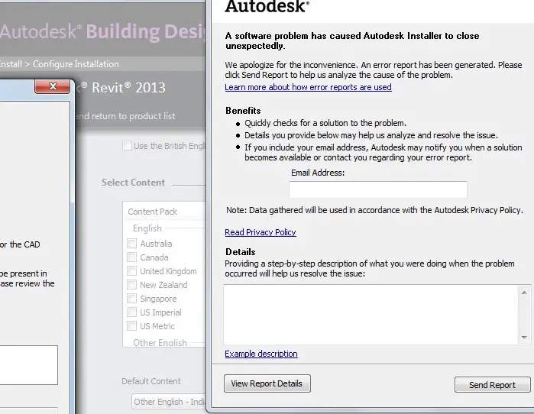
Task: Click the Details box scroll down arrow
Action: pyautogui.click(x=524, y=338)
